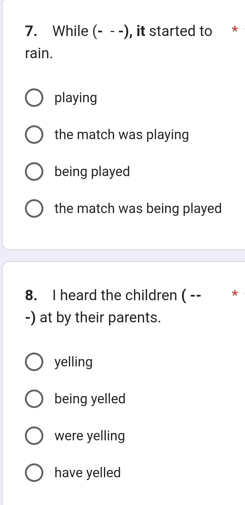Click the red required asterisk on question 7

click(234, 30)
